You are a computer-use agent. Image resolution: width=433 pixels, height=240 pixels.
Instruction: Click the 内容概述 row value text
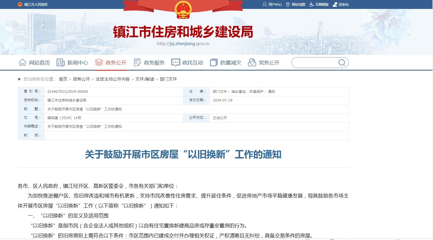click(x=85, y=126)
